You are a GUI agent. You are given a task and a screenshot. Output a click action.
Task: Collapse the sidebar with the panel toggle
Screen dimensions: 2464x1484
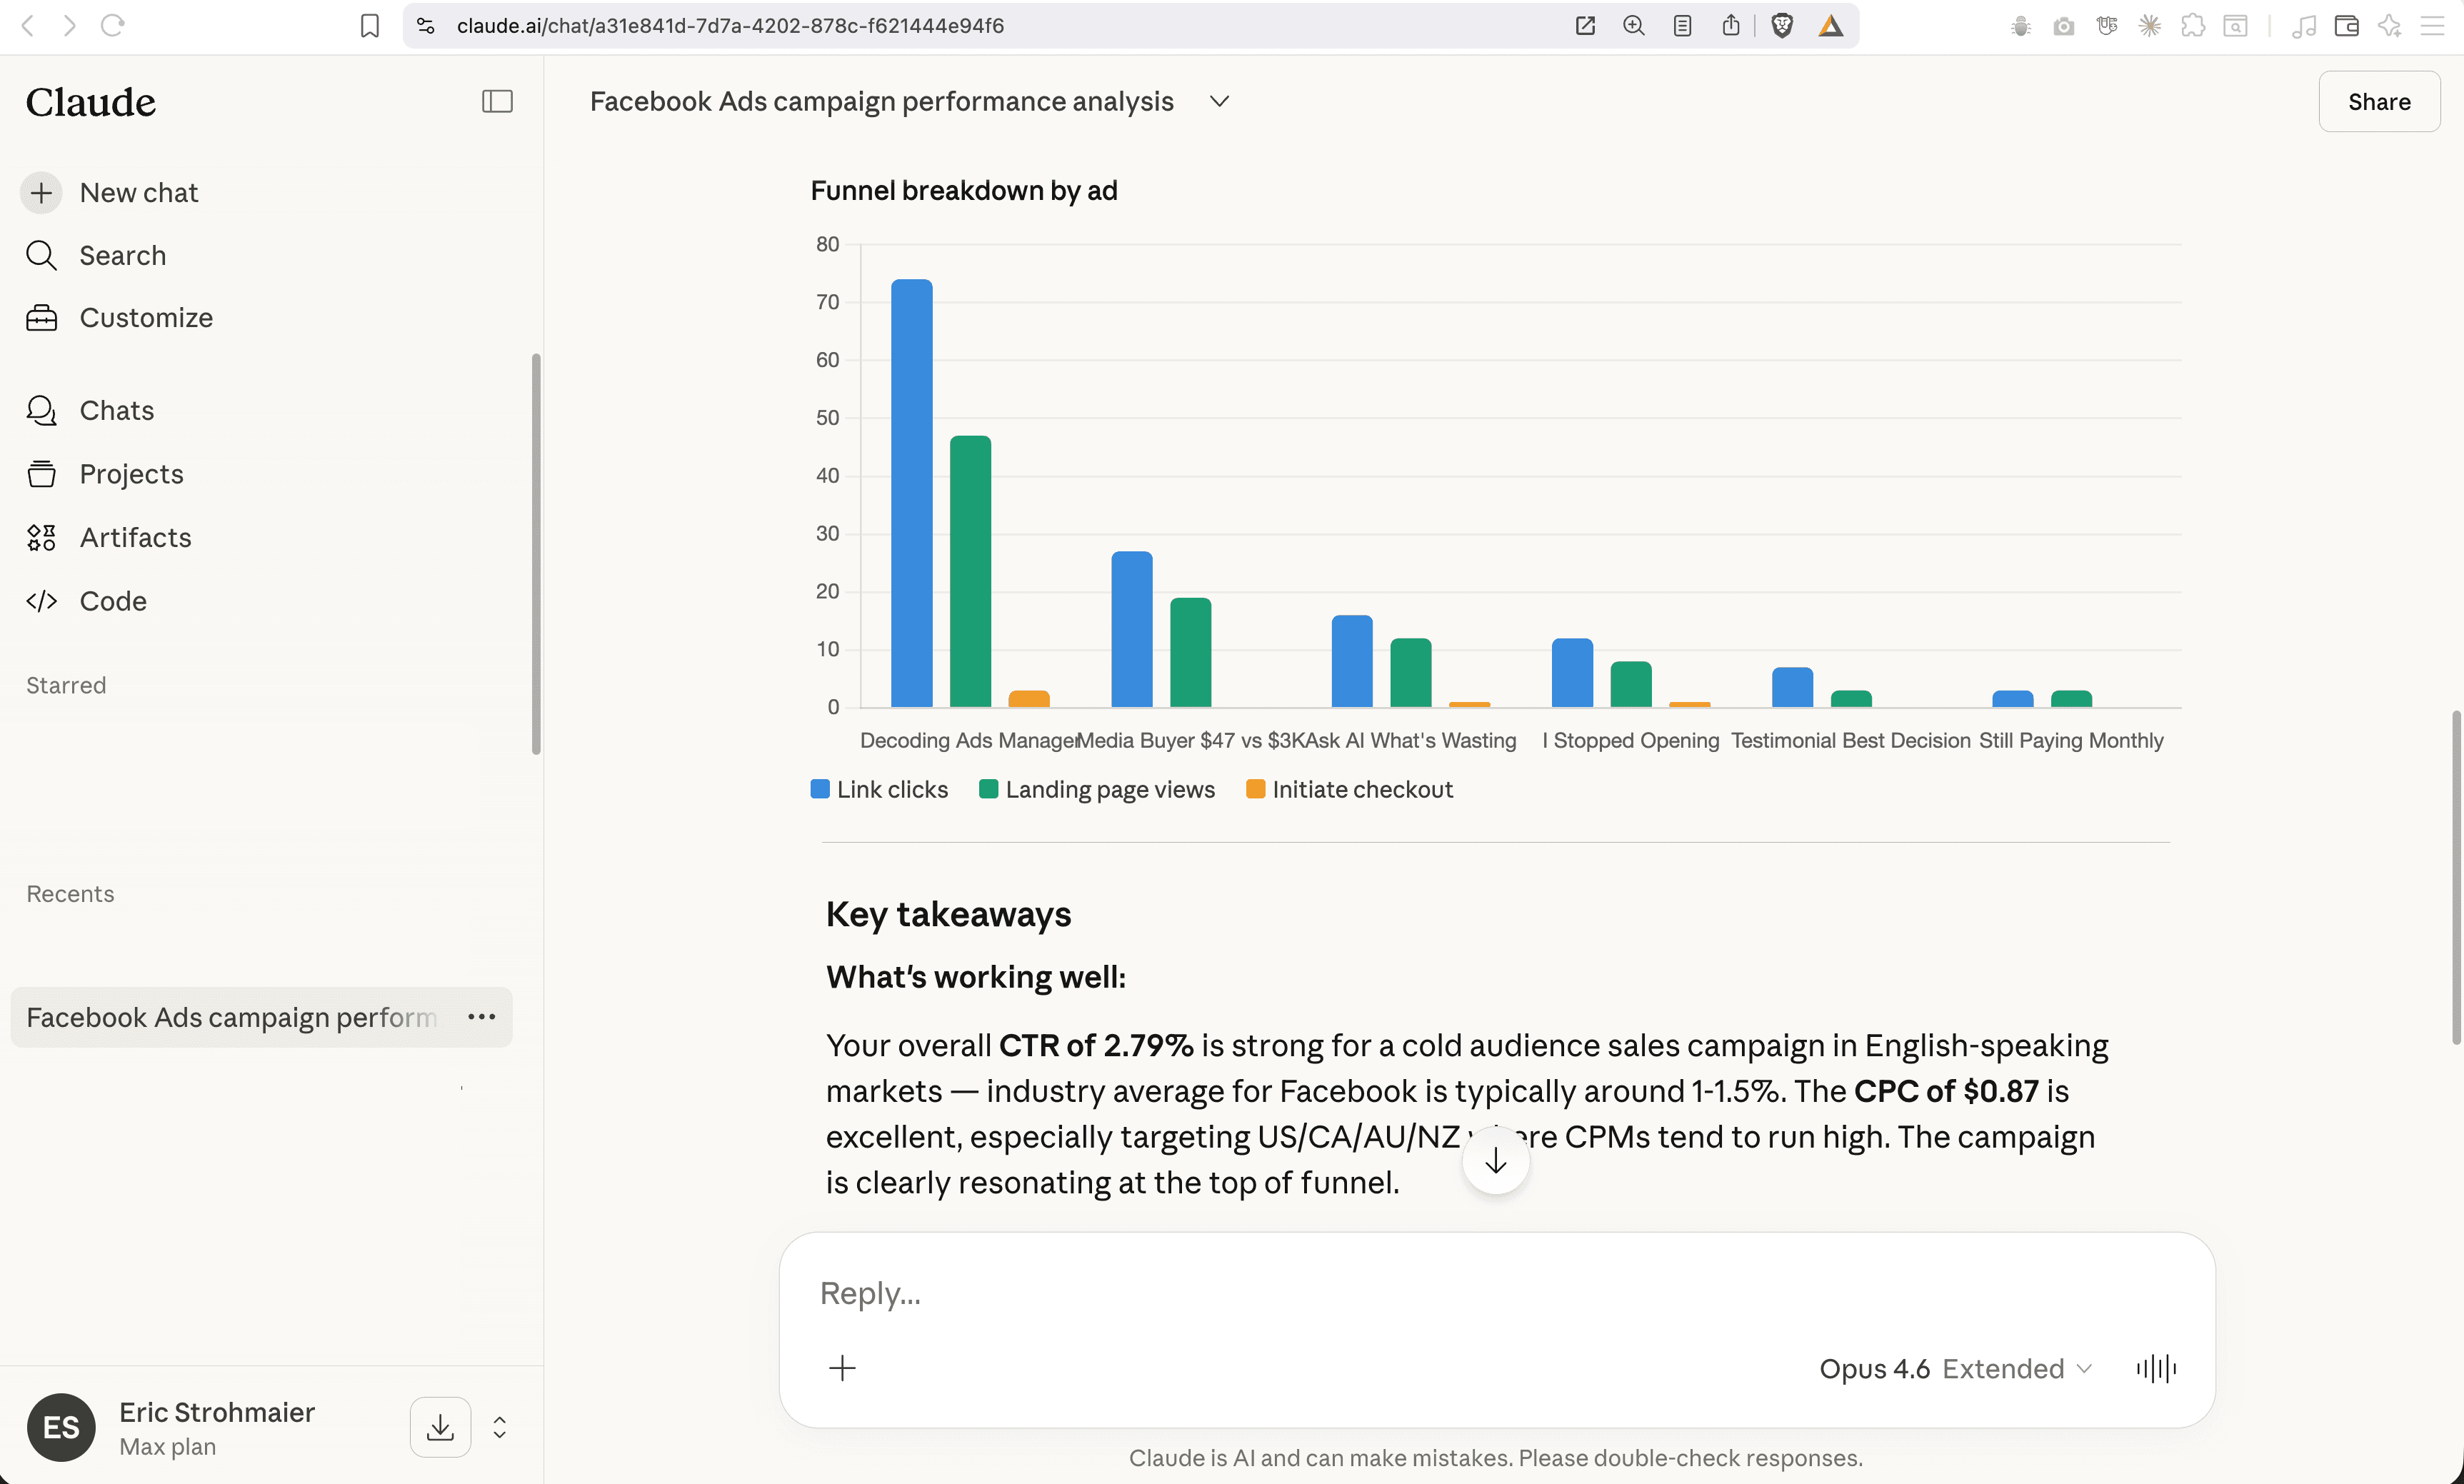point(497,101)
